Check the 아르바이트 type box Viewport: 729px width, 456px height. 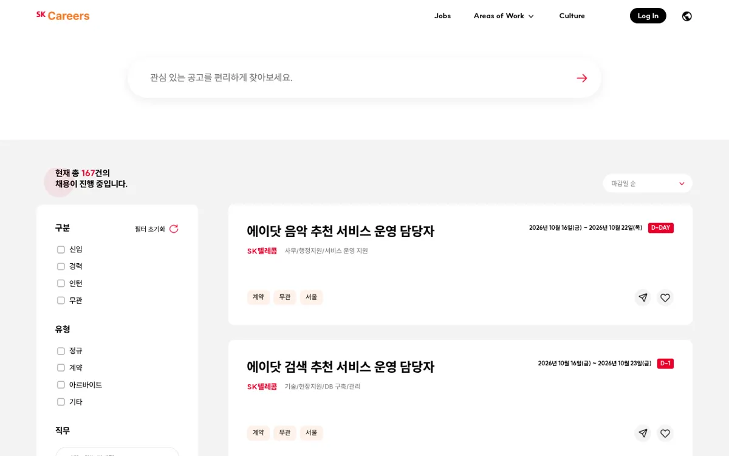pos(61,385)
